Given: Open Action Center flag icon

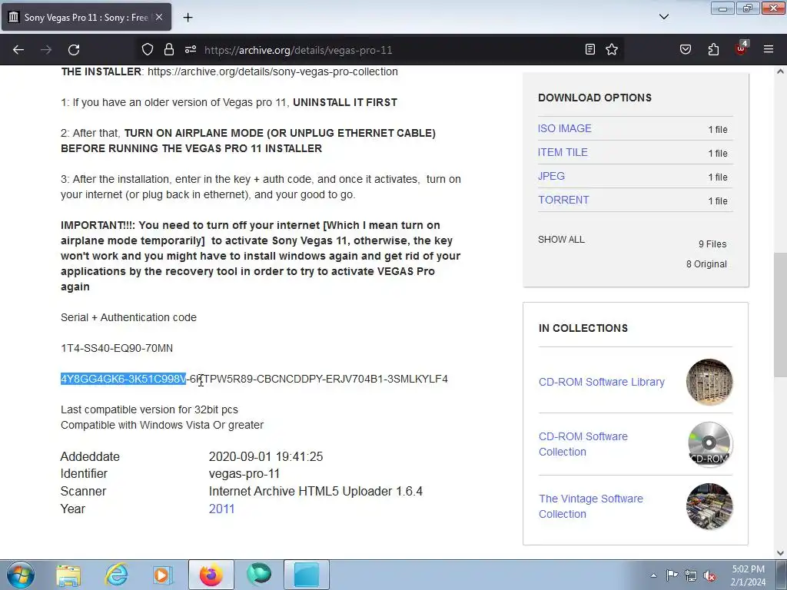Looking at the screenshot, I should point(672,575).
